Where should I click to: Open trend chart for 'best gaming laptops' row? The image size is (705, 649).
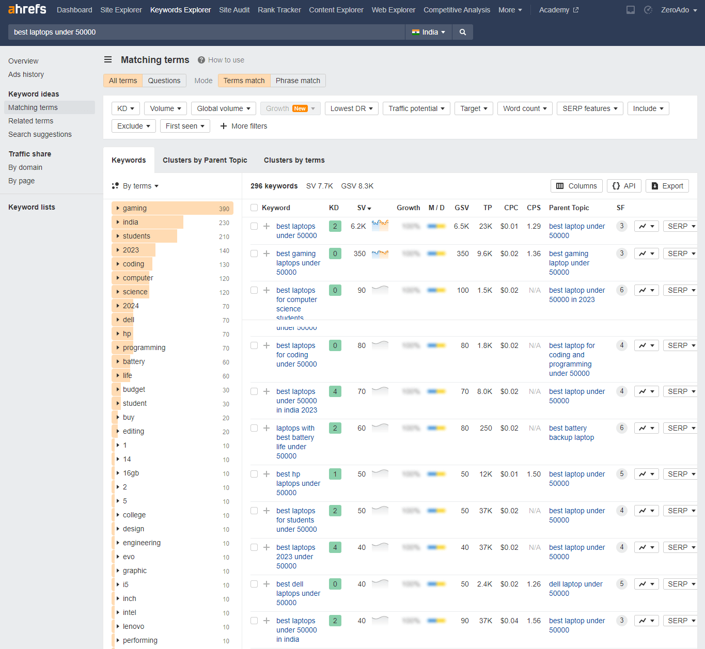tap(647, 254)
